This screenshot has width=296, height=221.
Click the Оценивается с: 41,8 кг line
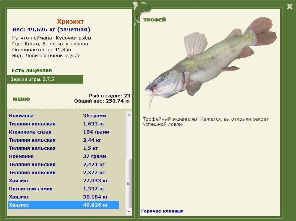coord(42,50)
